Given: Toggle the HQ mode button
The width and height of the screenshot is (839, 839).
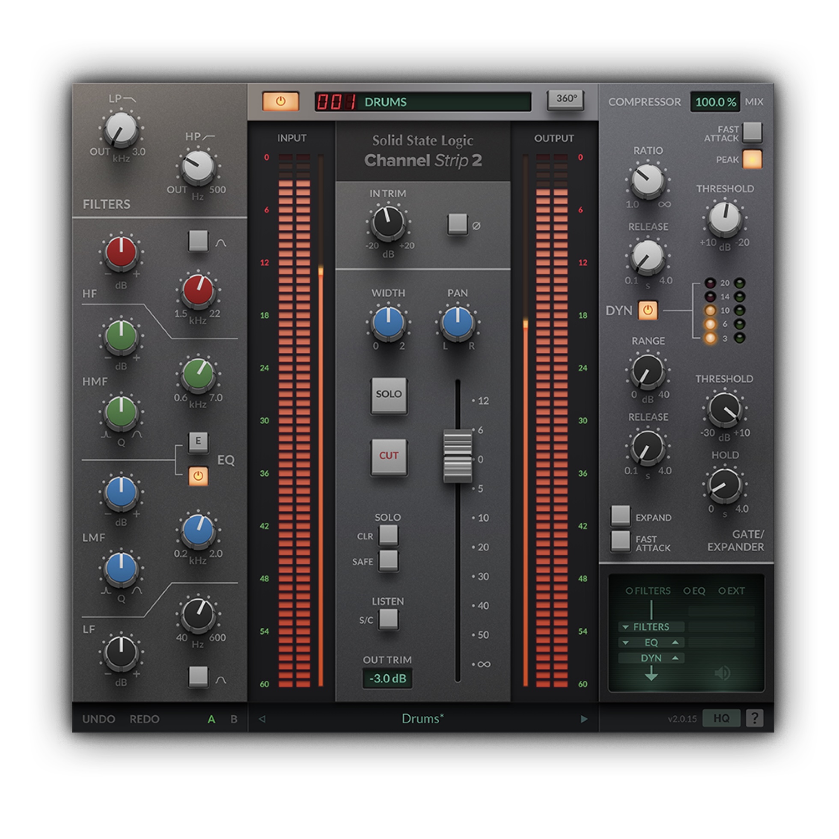Looking at the screenshot, I should [721, 718].
